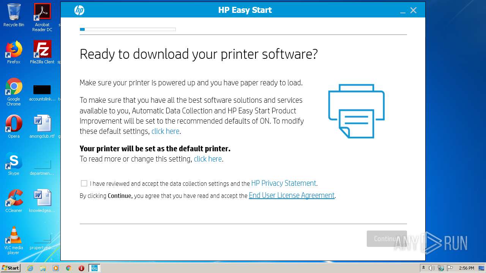This screenshot has height=273, width=486.
Task: Launch Opera from the taskbar
Action: (x=81, y=268)
